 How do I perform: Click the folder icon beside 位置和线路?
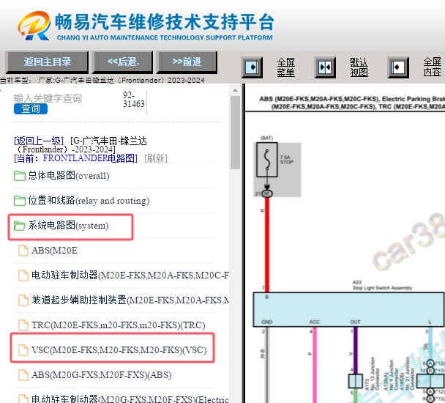[20, 201]
